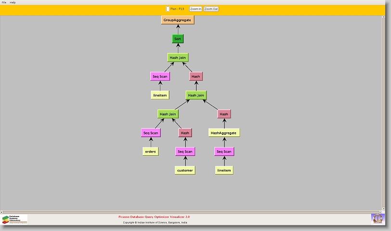Click the Zoom Out button
Viewport: 391px width, 231px height.
point(211,9)
